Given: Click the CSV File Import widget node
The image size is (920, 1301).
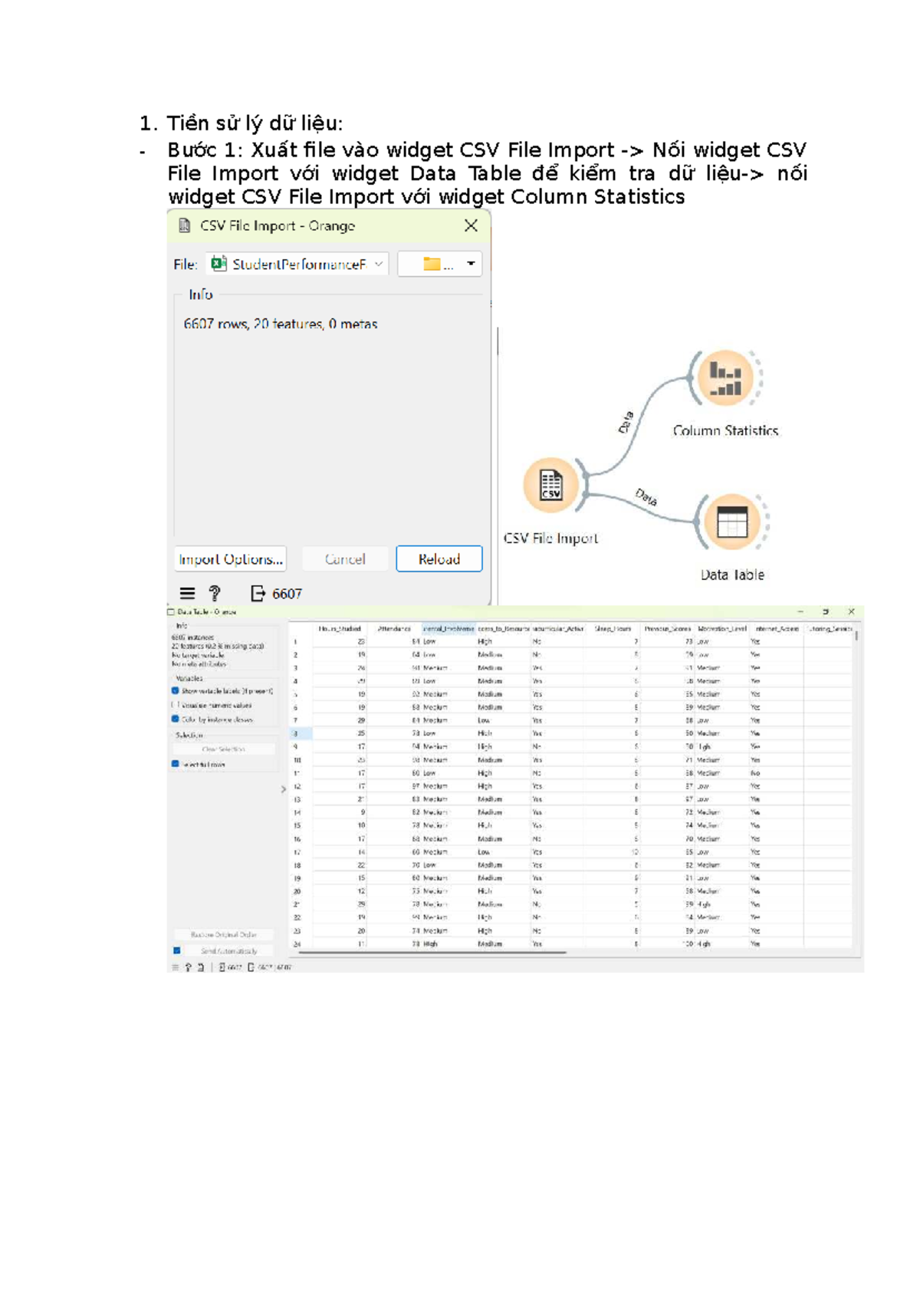Looking at the screenshot, I should click(551, 485).
